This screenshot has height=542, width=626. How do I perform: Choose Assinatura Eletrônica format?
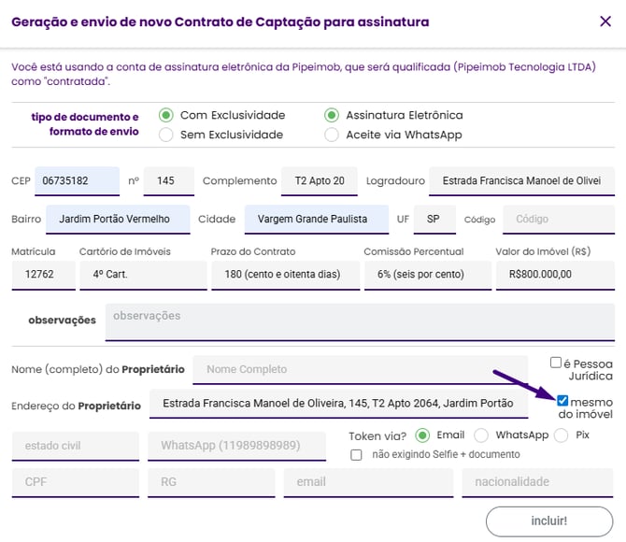[331, 115]
